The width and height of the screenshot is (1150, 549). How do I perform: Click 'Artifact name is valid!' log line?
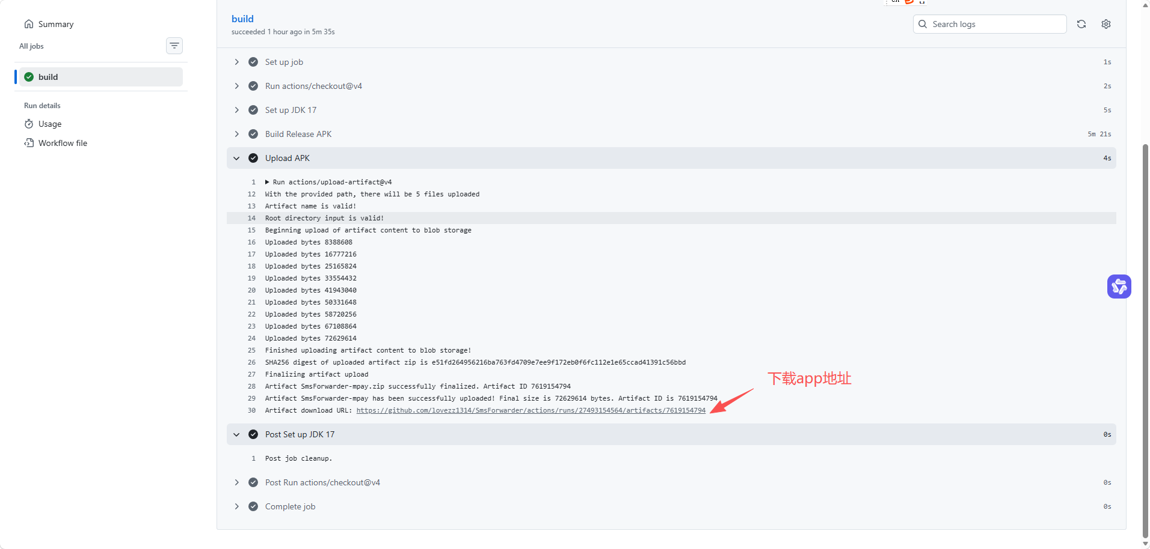click(310, 206)
